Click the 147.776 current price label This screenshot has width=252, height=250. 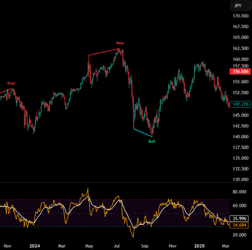[x=240, y=104]
